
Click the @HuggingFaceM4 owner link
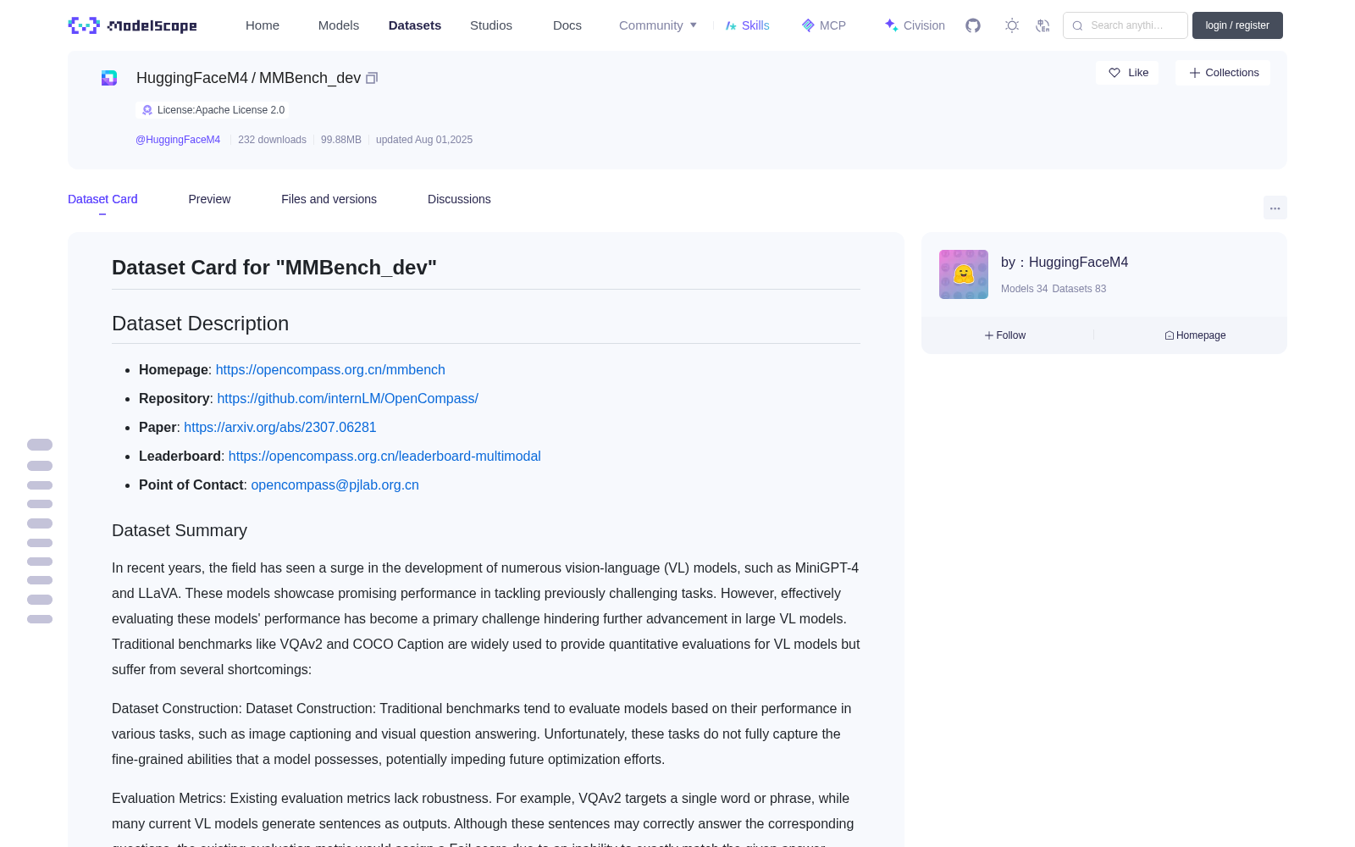click(x=178, y=140)
